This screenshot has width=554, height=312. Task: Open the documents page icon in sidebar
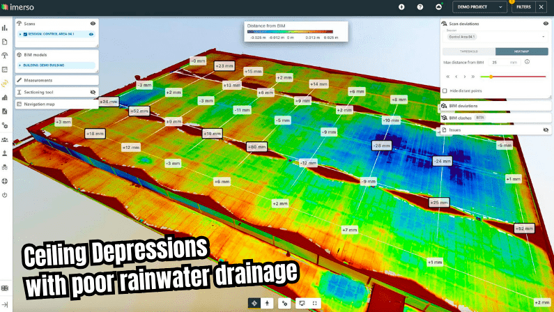point(5,42)
